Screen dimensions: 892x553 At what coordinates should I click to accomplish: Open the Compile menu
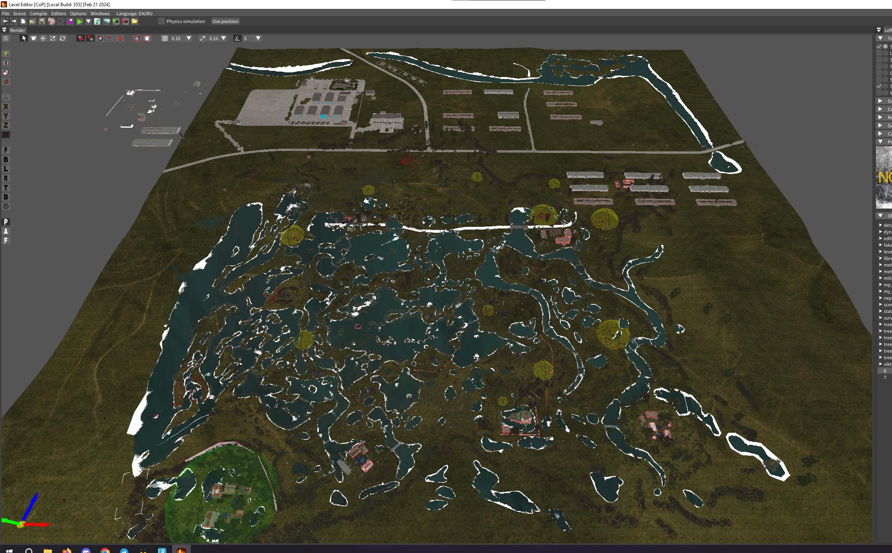click(38, 13)
